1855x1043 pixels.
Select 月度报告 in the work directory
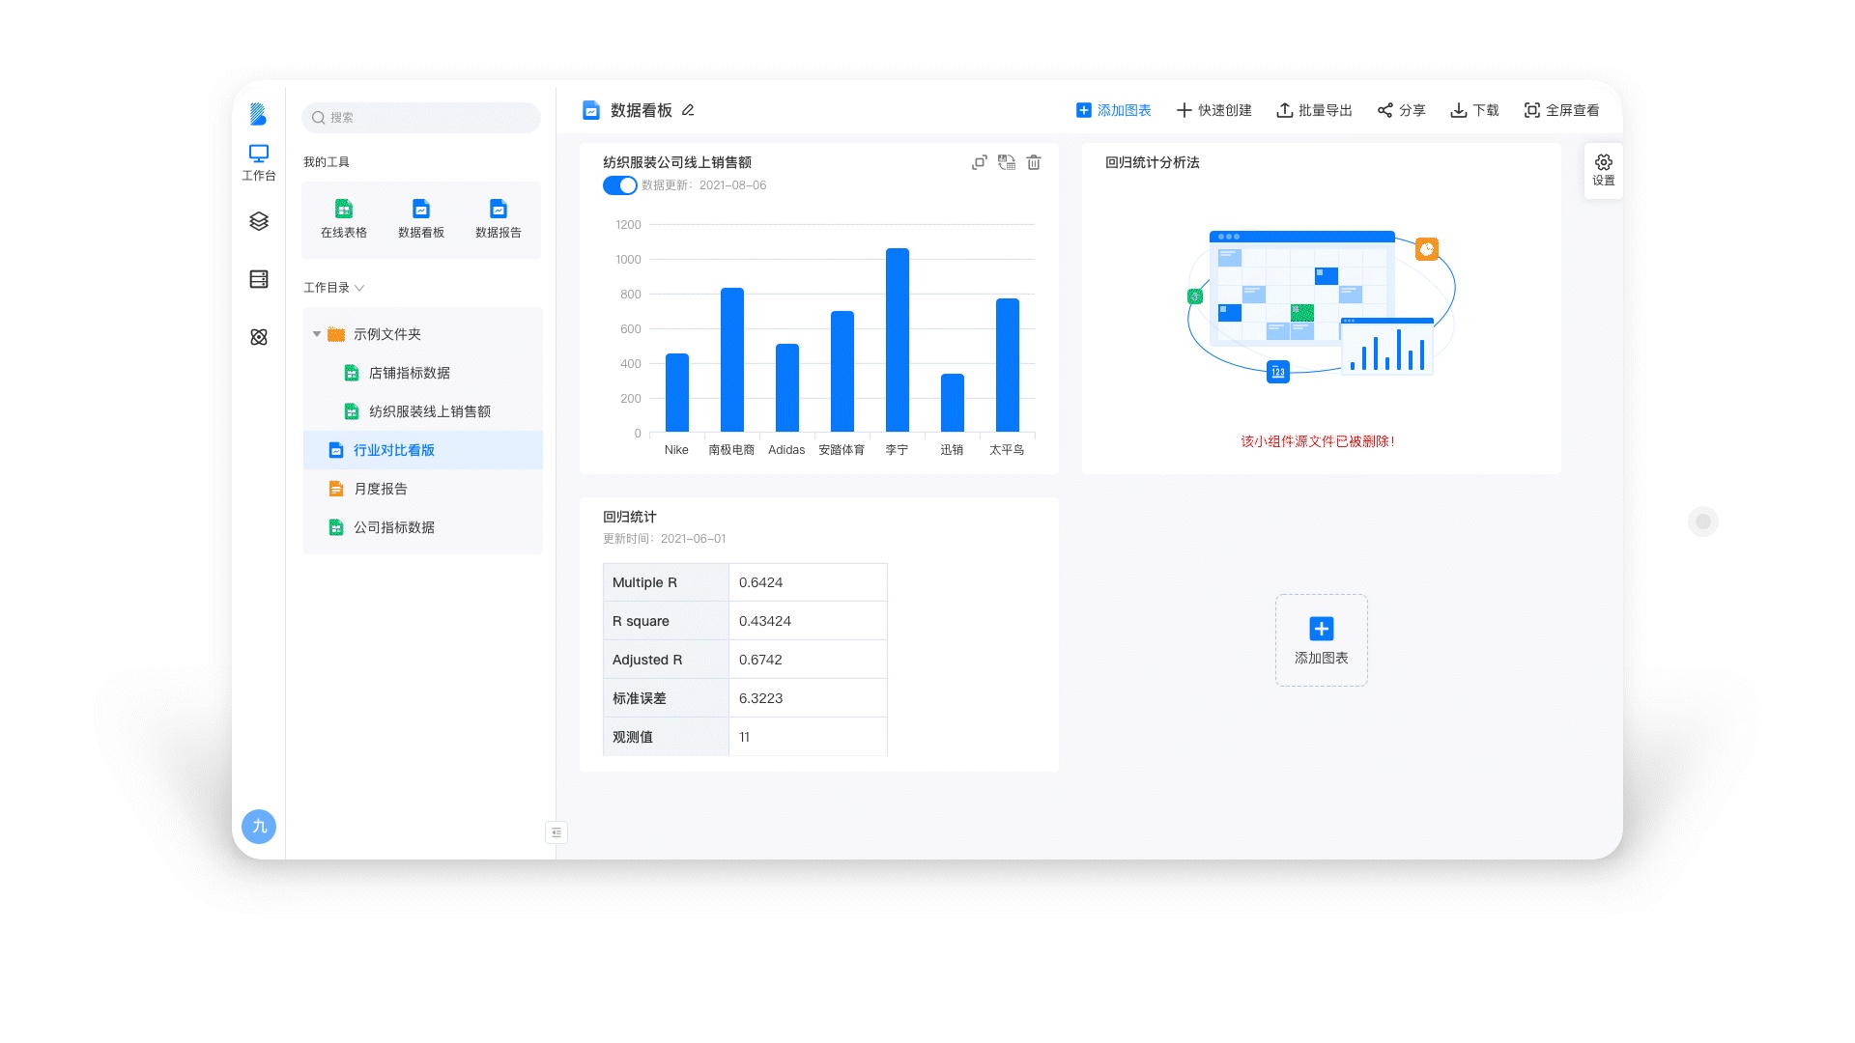point(381,489)
